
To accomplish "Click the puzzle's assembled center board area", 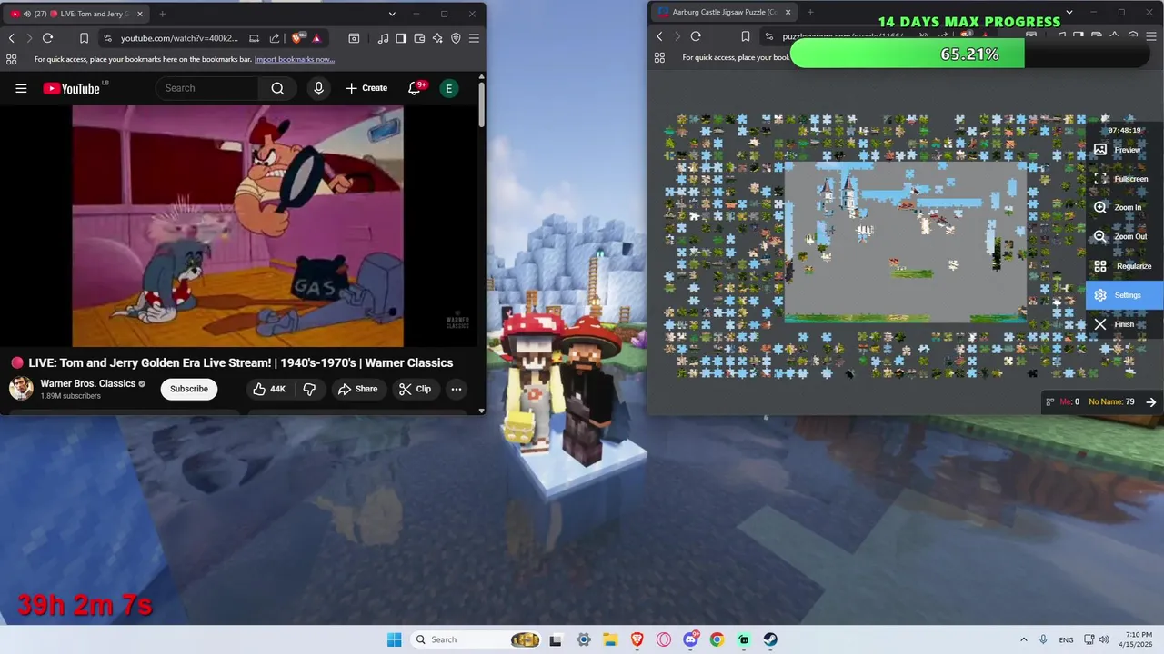I will tap(906, 241).
